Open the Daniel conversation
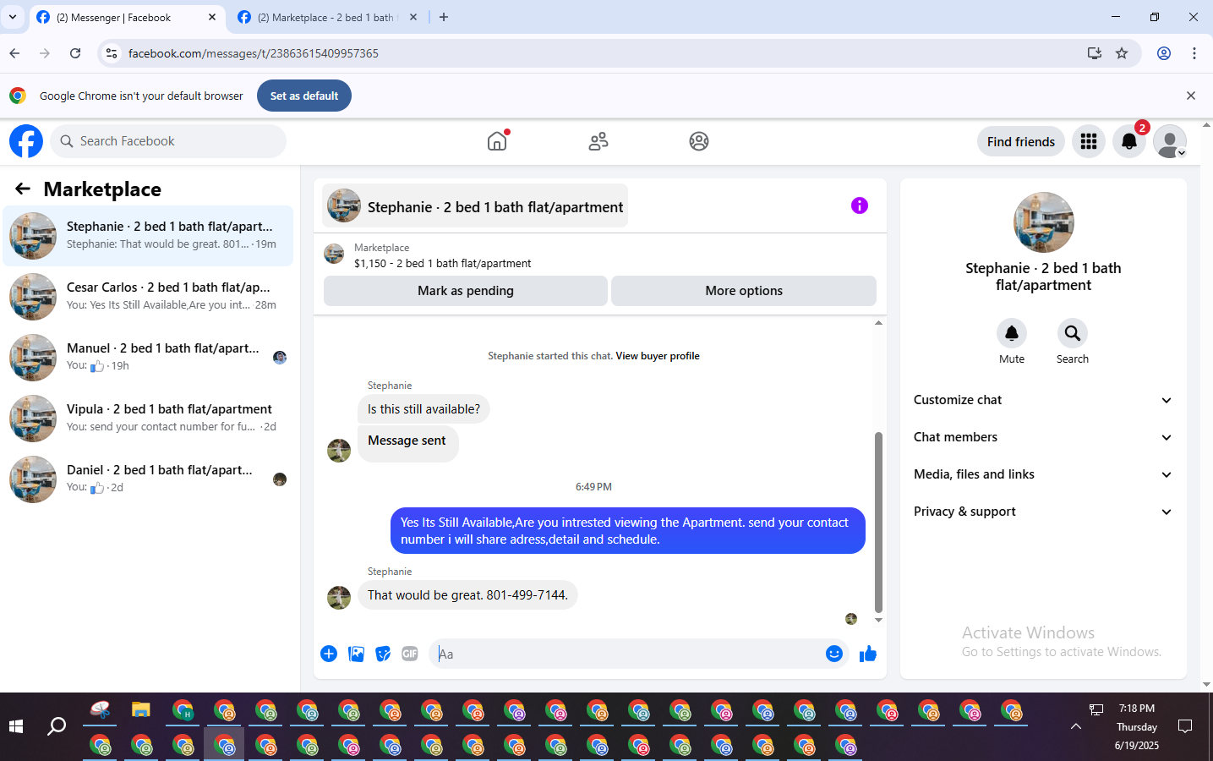Screen dimensions: 1213x761 click(148, 479)
